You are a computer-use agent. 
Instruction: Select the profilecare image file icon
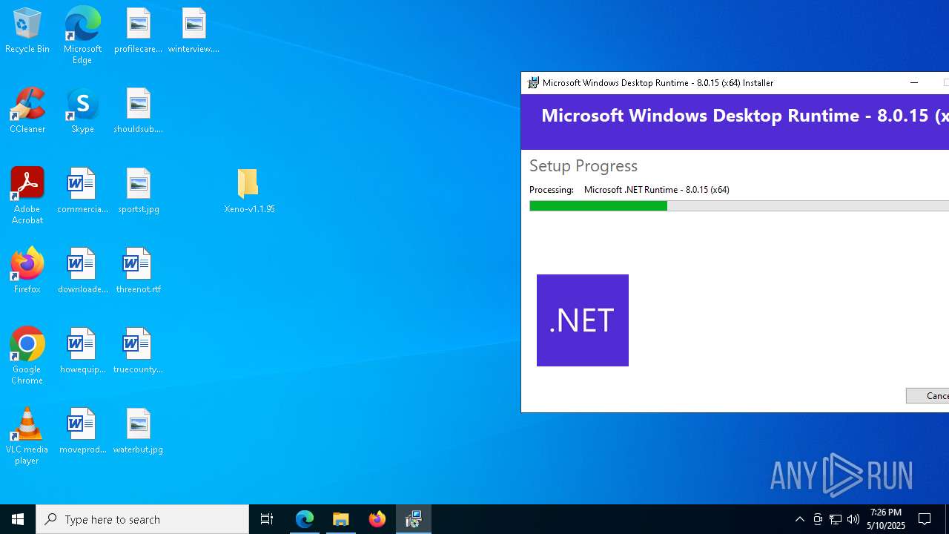(138, 31)
